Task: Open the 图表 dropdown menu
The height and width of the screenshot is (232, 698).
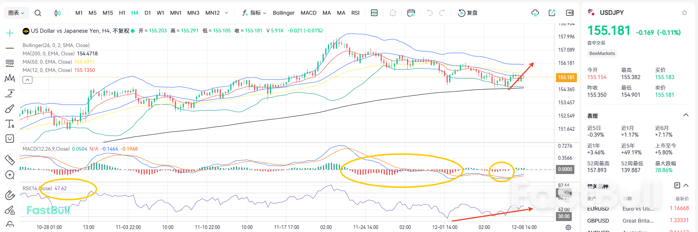Action: 16,13
